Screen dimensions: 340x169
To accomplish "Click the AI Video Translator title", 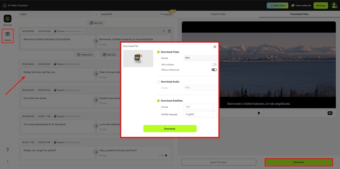I will (x=18, y=6).
